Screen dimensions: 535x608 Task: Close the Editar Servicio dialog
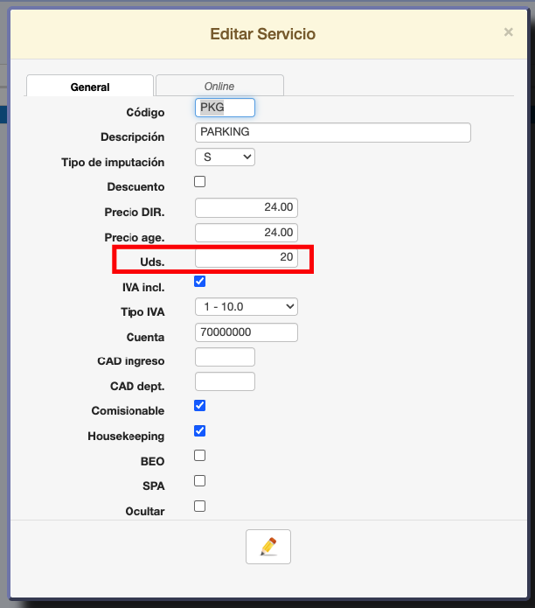(x=508, y=32)
